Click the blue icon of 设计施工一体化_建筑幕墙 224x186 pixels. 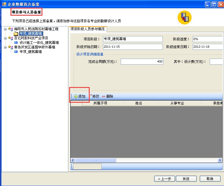[x=16, y=43]
